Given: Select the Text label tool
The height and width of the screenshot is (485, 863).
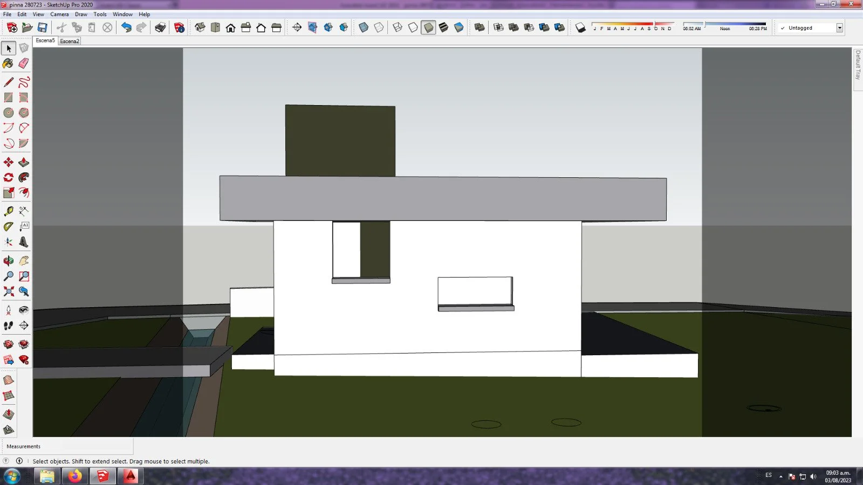Looking at the screenshot, I should point(24,226).
